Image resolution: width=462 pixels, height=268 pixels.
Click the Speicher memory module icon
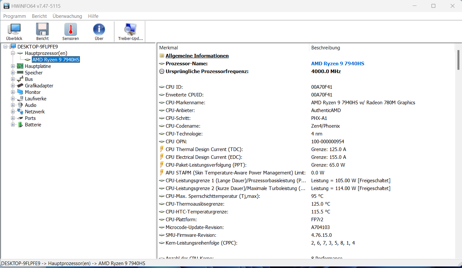click(x=20, y=72)
